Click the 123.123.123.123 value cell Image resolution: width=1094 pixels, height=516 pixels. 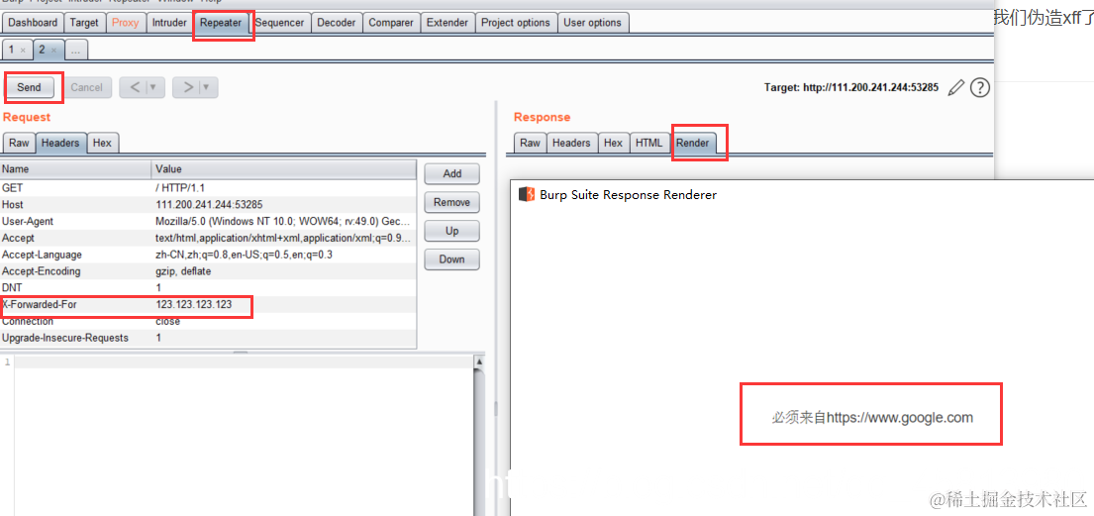[x=194, y=304]
